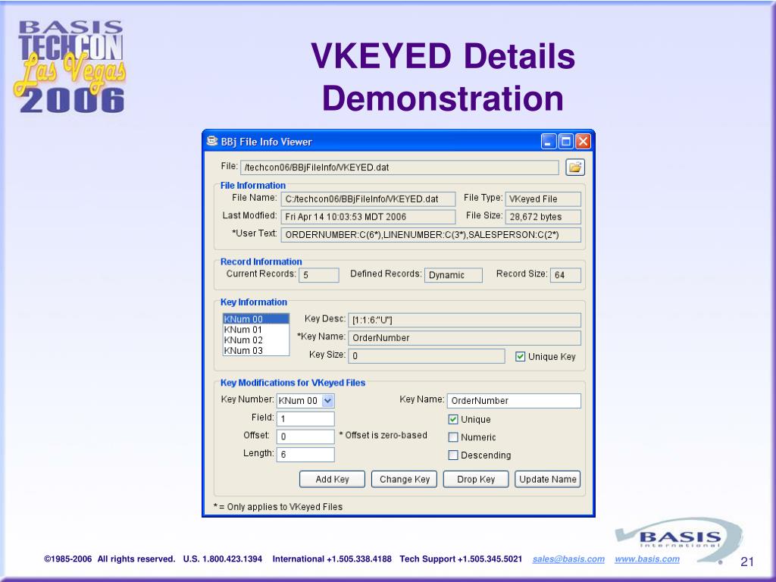
Task: Click the BASIS International logo
Action: tap(678, 540)
